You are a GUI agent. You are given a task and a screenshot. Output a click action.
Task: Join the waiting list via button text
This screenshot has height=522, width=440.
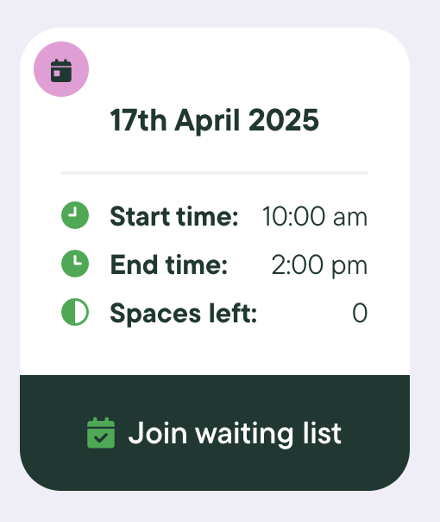(235, 434)
